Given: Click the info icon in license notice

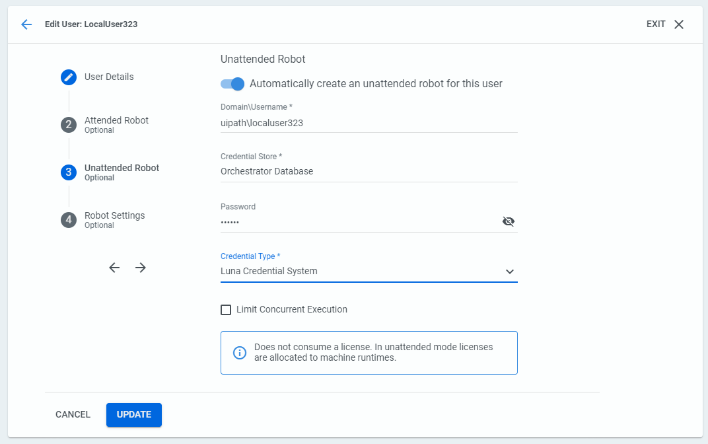Looking at the screenshot, I should (x=240, y=353).
